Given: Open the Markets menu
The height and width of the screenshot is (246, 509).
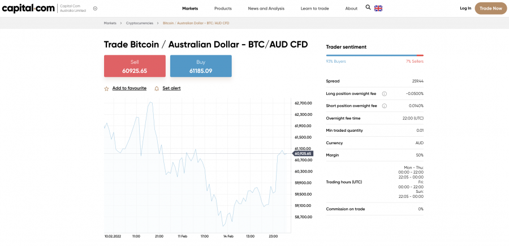Looking at the screenshot, I should (x=190, y=8).
